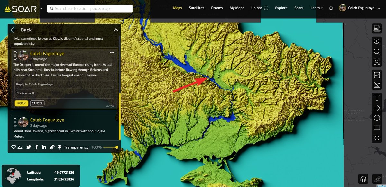Click the 100% transparency value
This screenshot has height=187, width=386.
(x=96, y=147)
